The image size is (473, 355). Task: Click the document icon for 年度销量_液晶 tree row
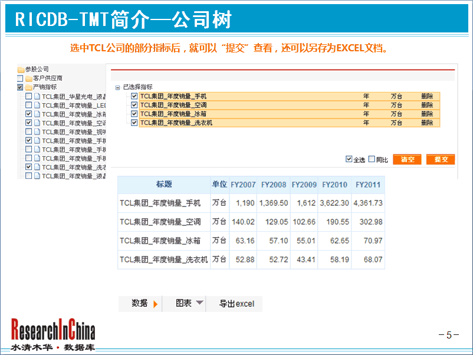click(x=37, y=176)
